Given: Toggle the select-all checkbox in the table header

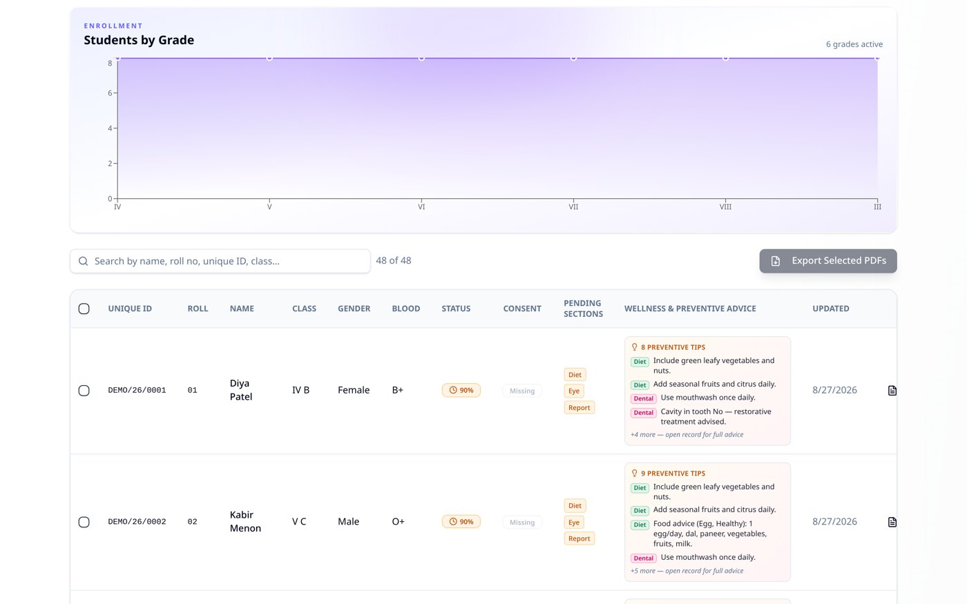Looking at the screenshot, I should point(84,309).
